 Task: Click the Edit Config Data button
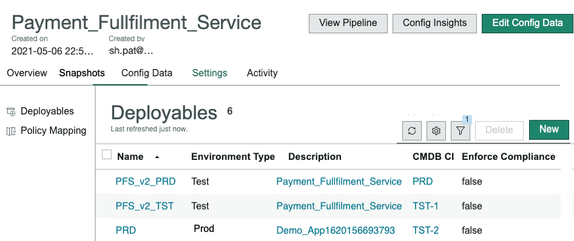[x=527, y=24]
